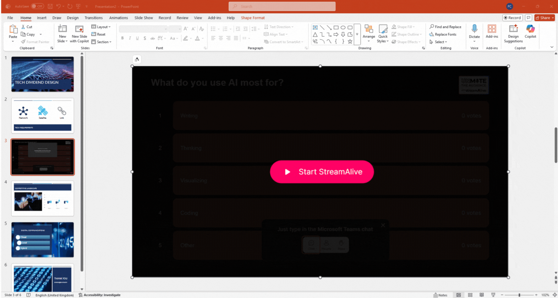
Task: Expand the Layout dropdown
Action: click(x=101, y=27)
